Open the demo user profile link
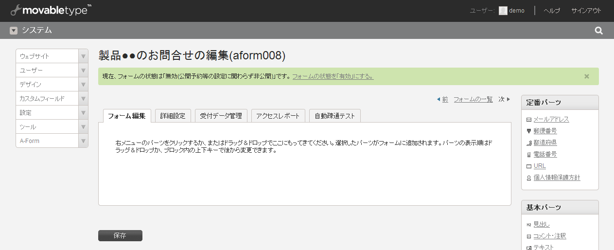The width and height of the screenshot is (614, 250). [517, 11]
